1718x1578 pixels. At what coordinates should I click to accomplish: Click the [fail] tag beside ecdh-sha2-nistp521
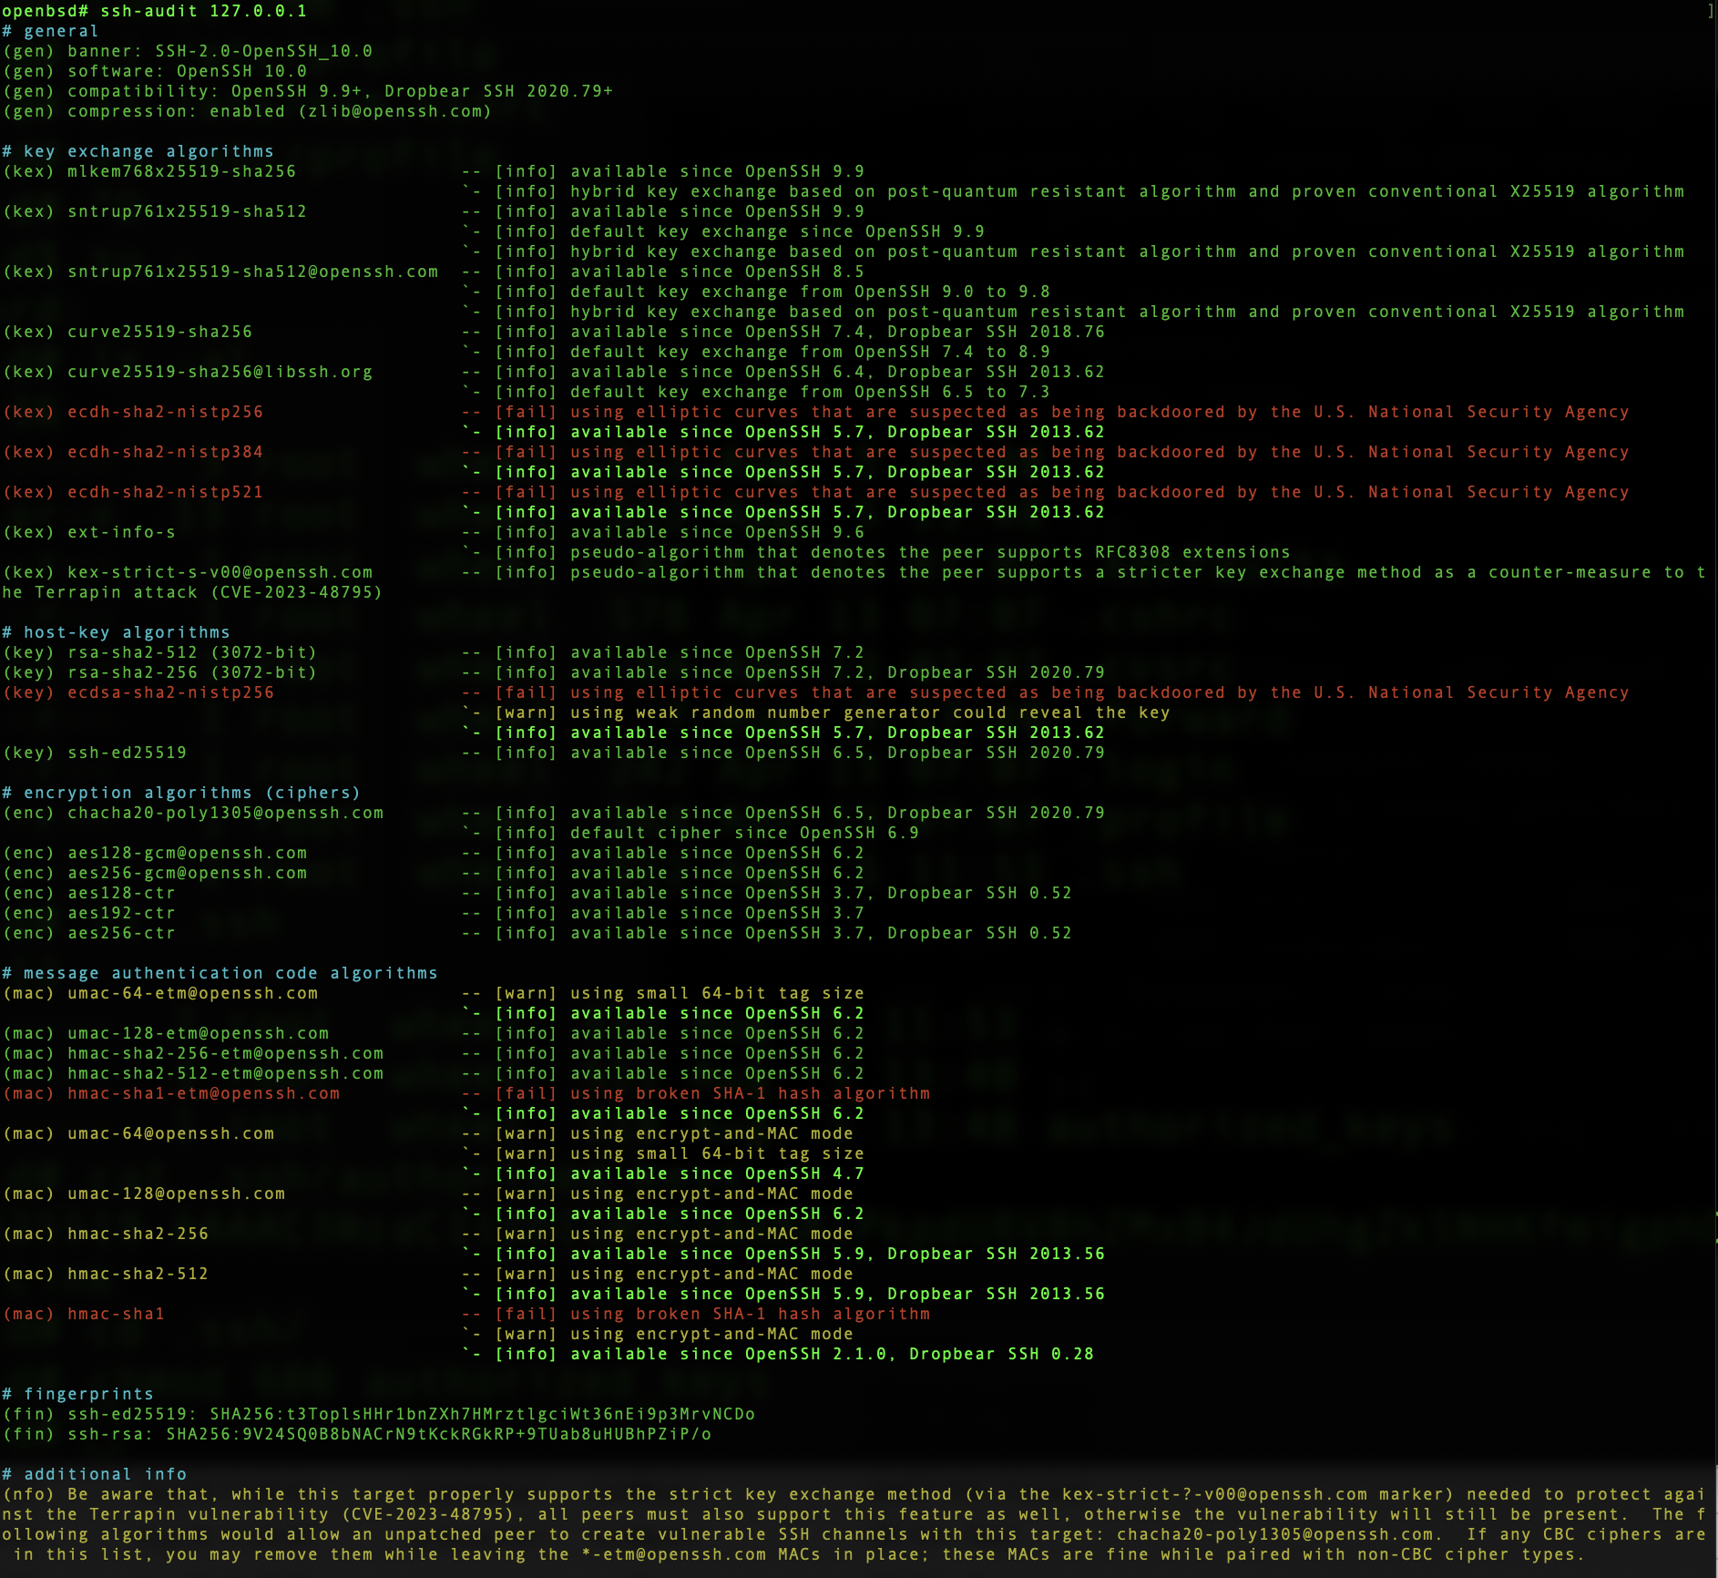point(525,492)
